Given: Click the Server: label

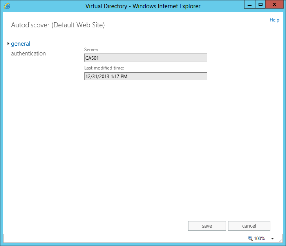Looking at the screenshot, I should [x=91, y=50].
